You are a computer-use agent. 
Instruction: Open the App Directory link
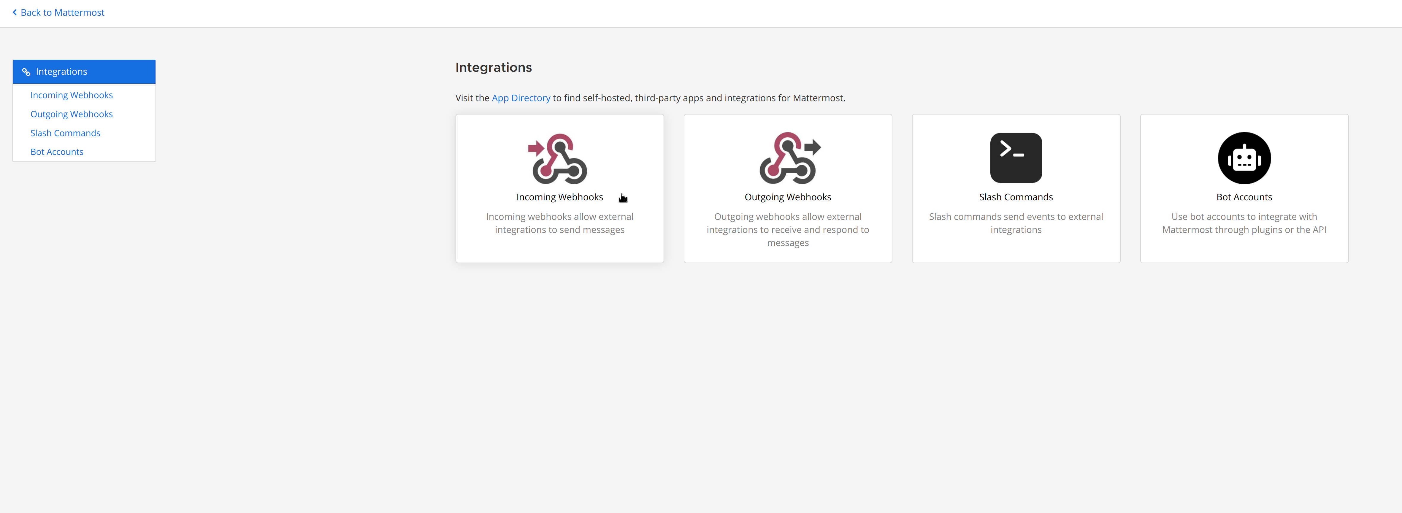521,98
